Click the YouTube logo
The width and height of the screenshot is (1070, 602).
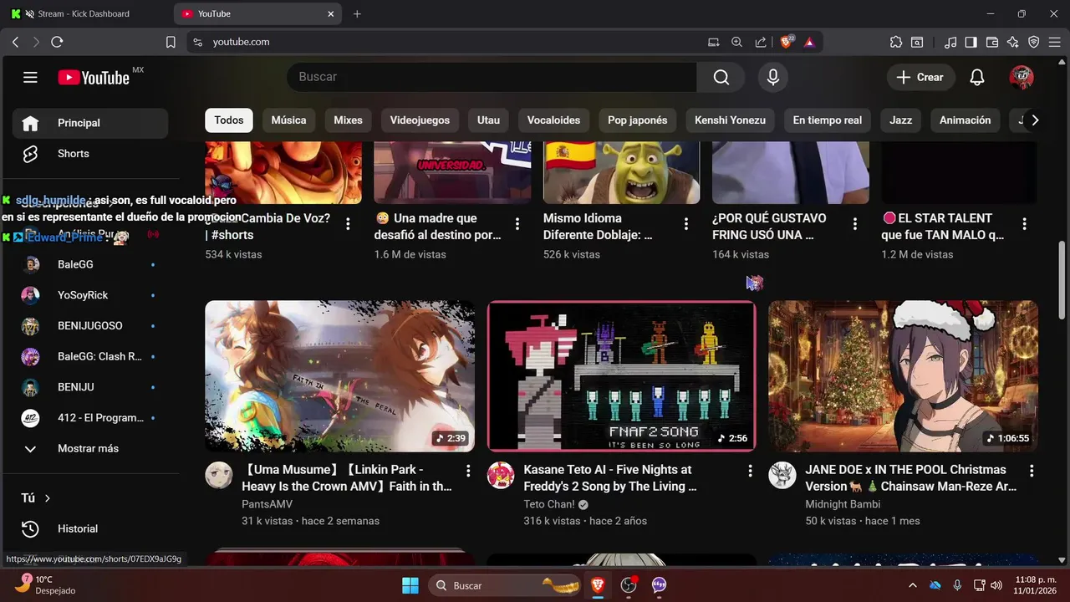tap(94, 78)
